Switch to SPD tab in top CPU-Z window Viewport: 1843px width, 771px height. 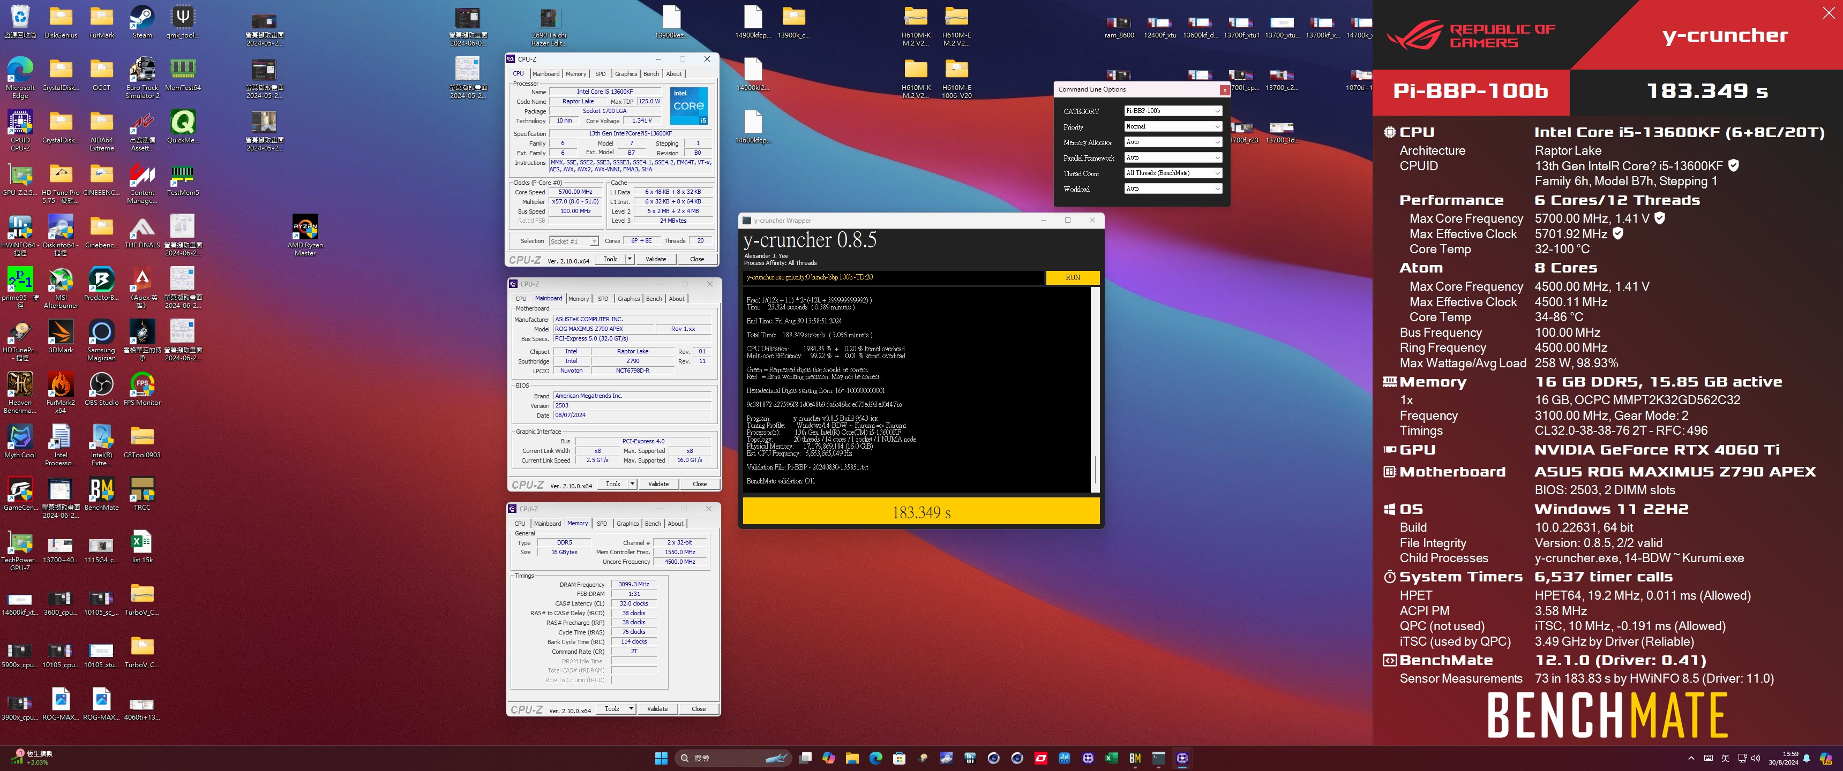[600, 74]
